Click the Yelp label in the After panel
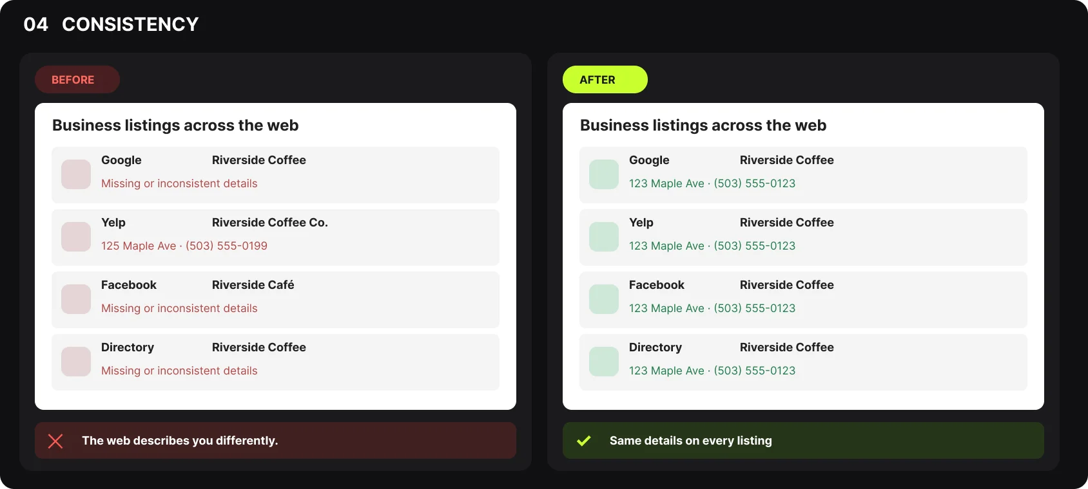 641,223
